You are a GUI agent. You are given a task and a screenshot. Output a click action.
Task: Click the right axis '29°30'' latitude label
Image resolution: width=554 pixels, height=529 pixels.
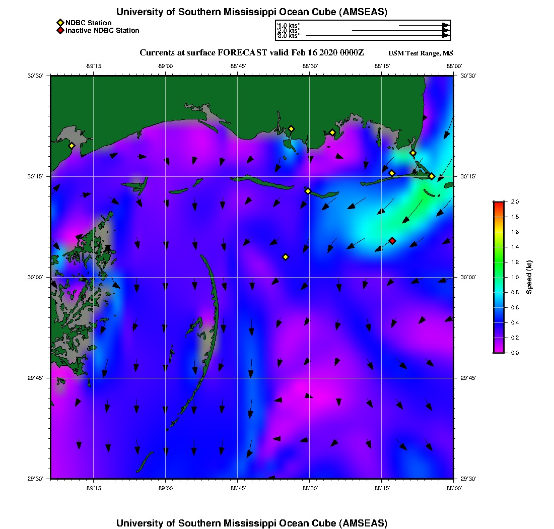click(x=468, y=479)
